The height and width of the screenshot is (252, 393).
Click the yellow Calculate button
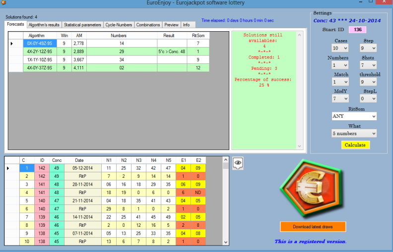(x=355, y=145)
